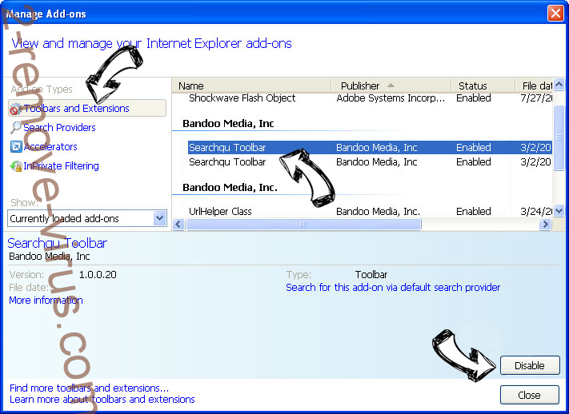Viewport: 569px width, 414px height.
Task: Open the Accelerators category
Action: point(50,146)
